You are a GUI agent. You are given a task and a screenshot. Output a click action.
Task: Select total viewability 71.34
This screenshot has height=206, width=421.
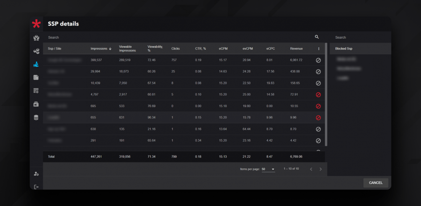point(152,156)
